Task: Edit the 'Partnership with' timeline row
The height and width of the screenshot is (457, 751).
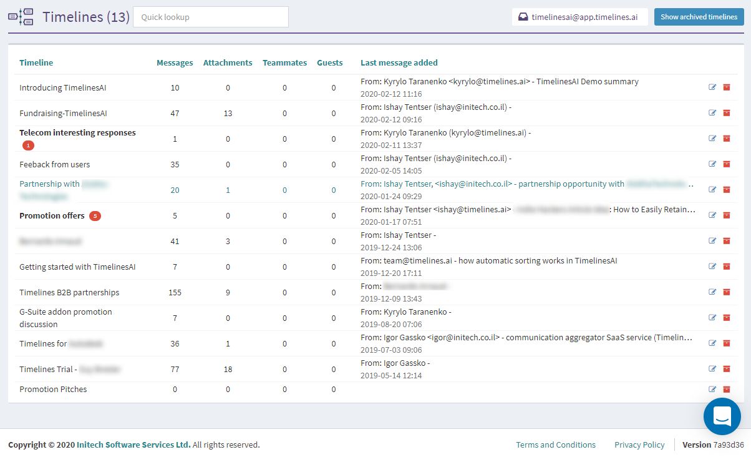Action: pyautogui.click(x=712, y=190)
